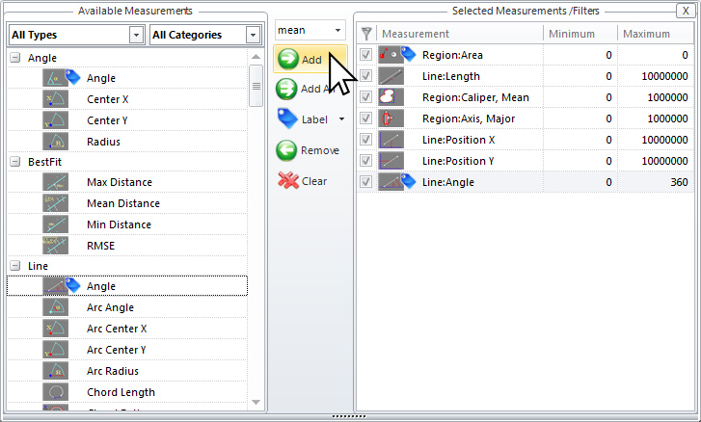Toggle the Line:Position X checkbox
This screenshot has width=701, height=422.
(x=366, y=140)
